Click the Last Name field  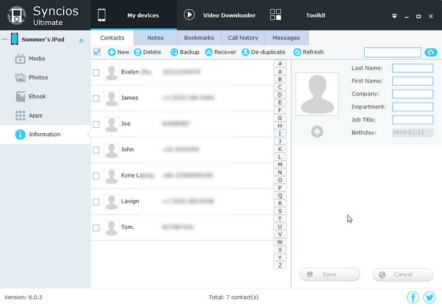(412, 68)
